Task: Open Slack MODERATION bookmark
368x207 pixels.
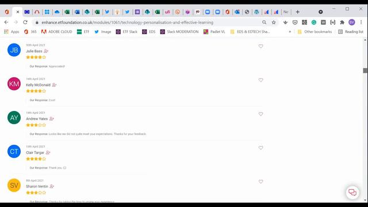Action: [x=179, y=32]
